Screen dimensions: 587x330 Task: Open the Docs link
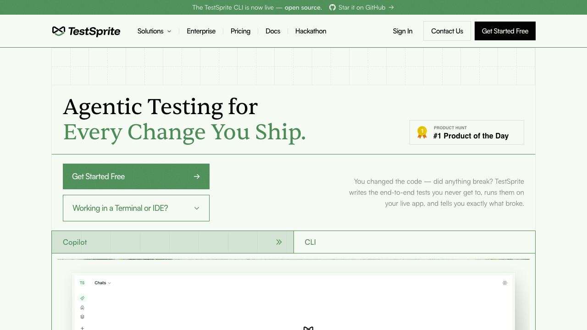click(x=273, y=31)
